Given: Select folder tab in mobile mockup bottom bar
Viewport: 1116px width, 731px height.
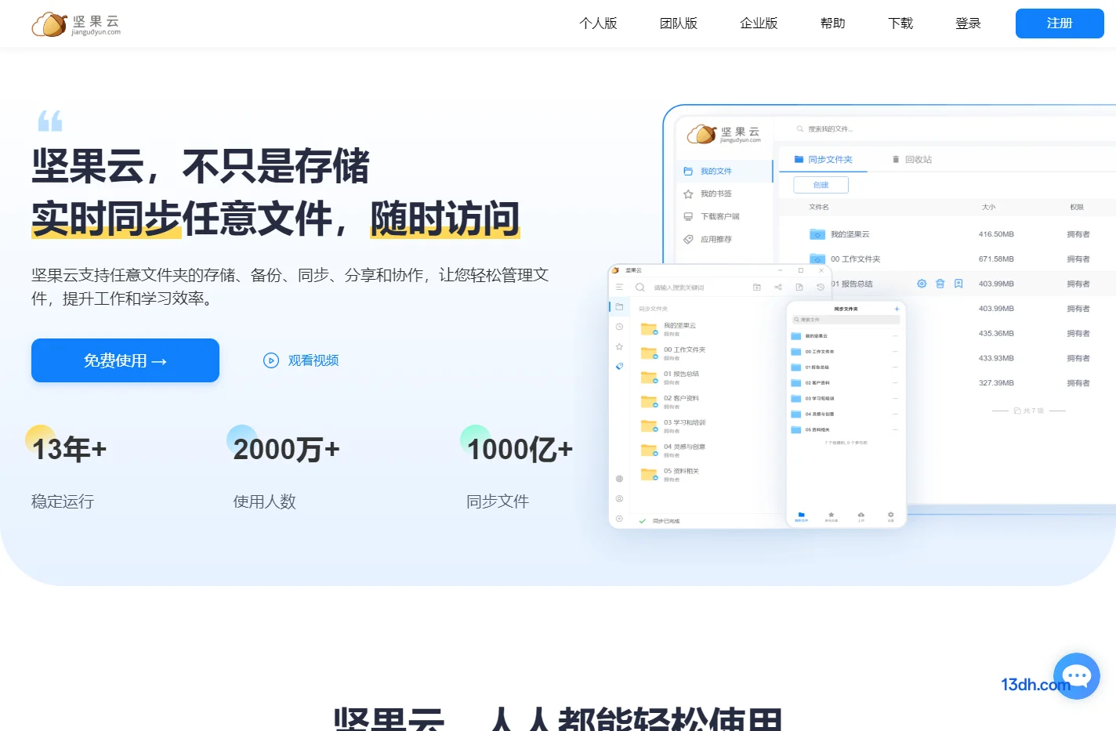Looking at the screenshot, I should point(801,516).
